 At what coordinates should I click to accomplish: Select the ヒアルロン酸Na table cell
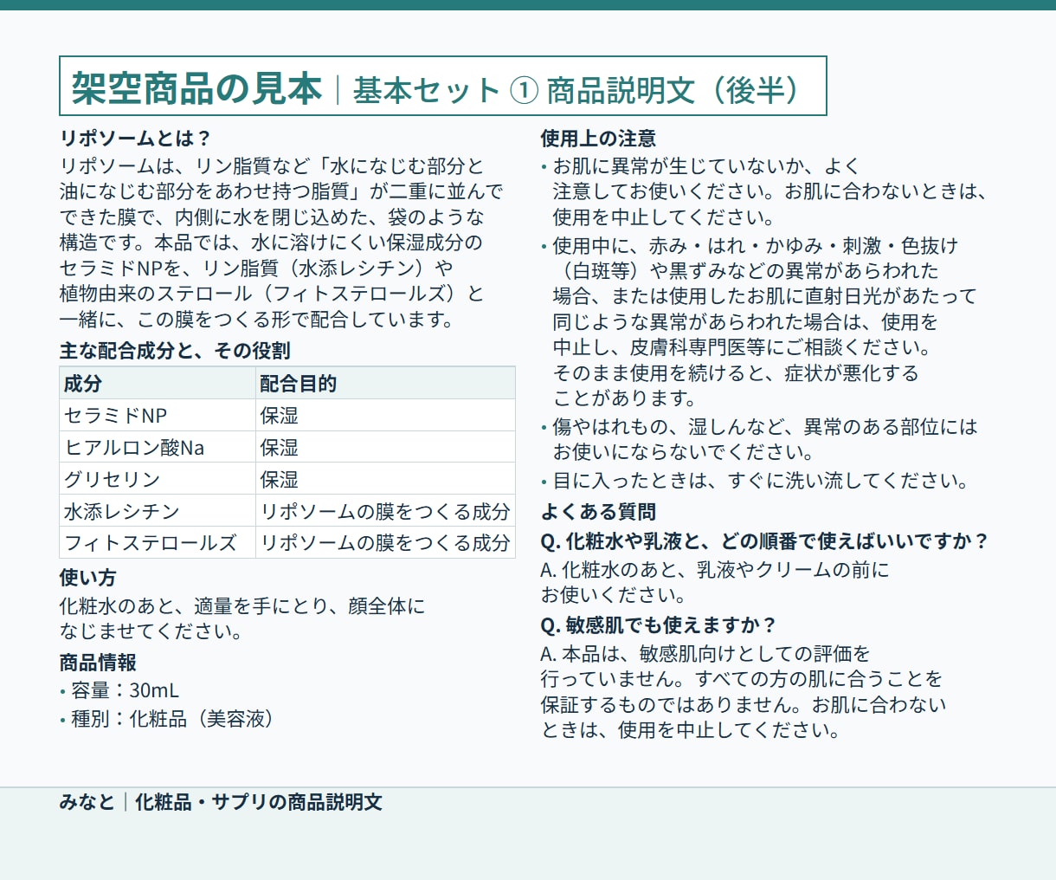tap(158, 447)
